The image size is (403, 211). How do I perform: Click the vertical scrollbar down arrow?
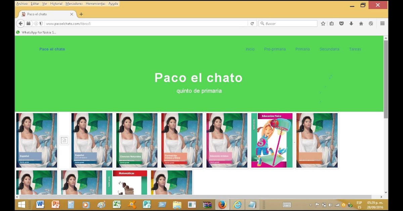click(386, 192)
